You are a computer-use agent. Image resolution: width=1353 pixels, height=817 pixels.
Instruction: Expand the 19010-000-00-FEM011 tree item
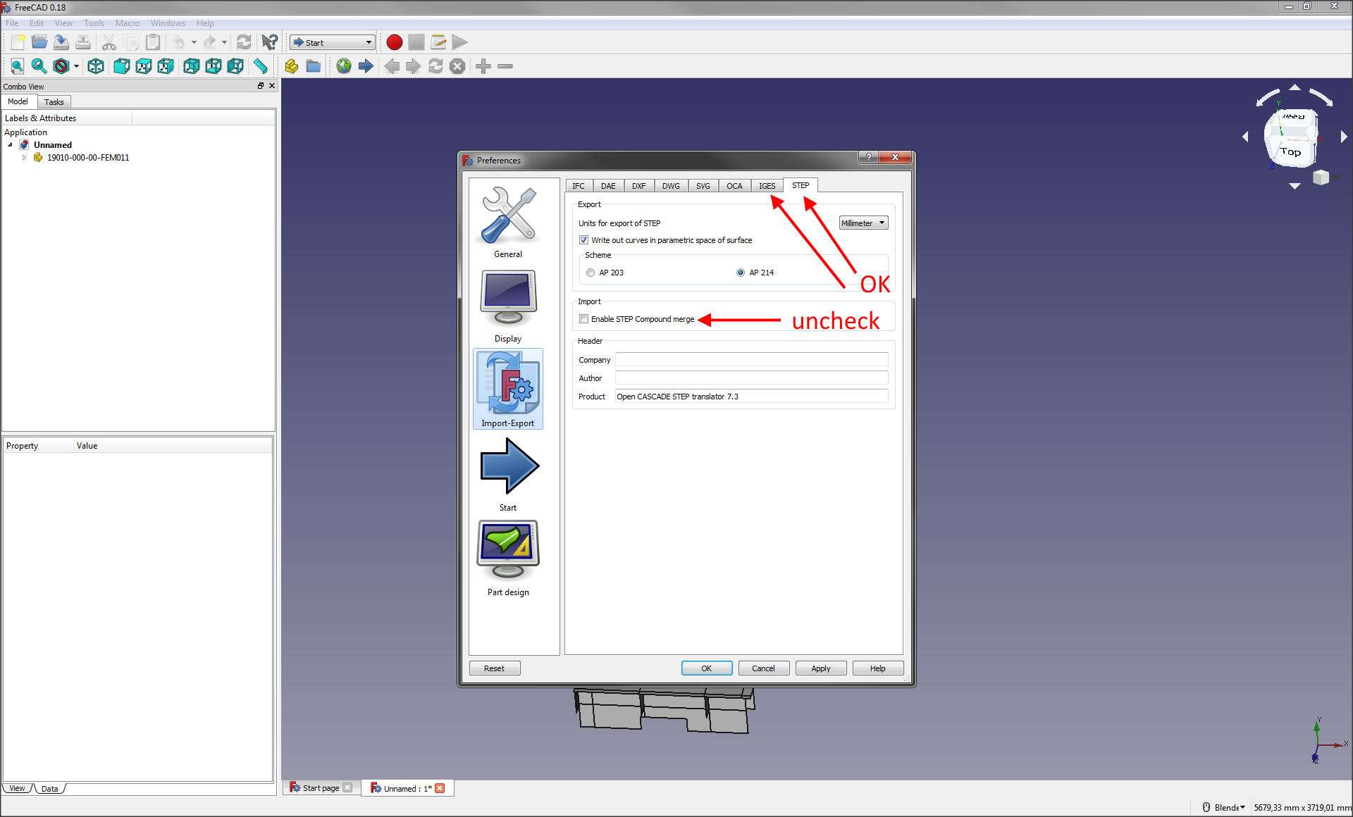click(24, 158)
